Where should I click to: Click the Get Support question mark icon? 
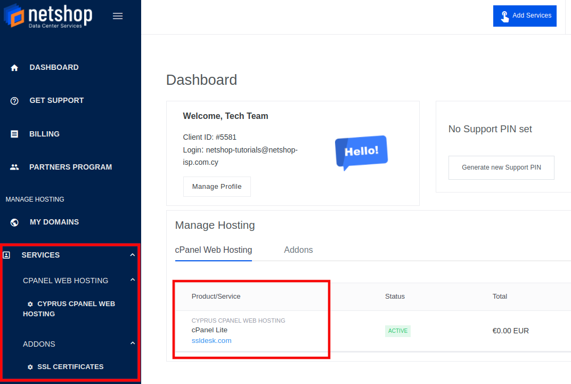14,101
